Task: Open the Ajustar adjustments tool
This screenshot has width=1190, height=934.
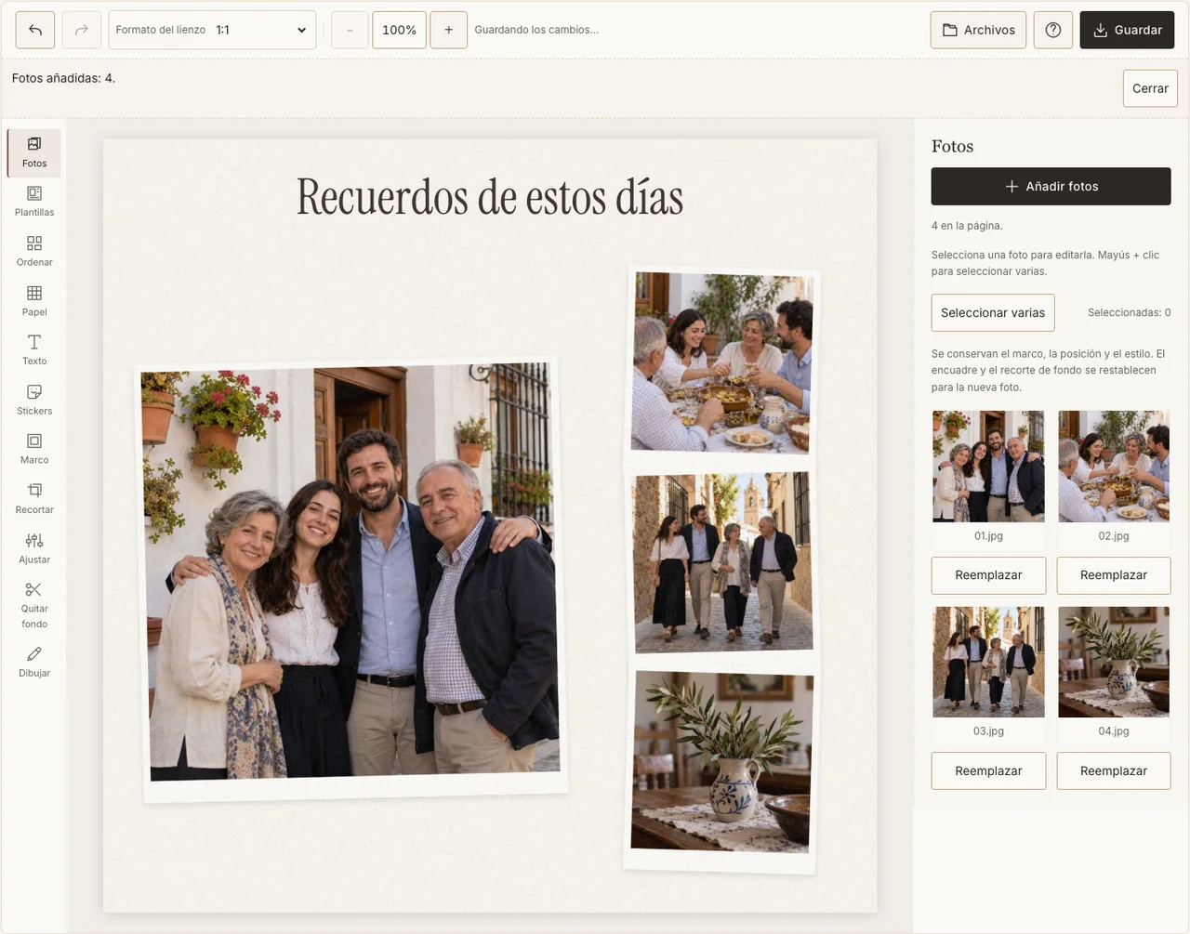Action: (34, 549)
